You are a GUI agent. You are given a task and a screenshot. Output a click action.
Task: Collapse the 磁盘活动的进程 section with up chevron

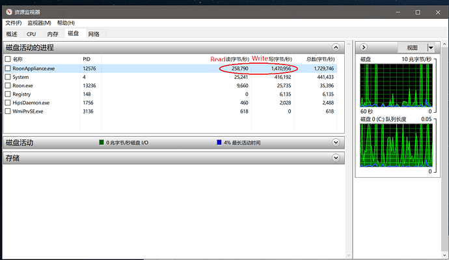(x=336, y=48)
